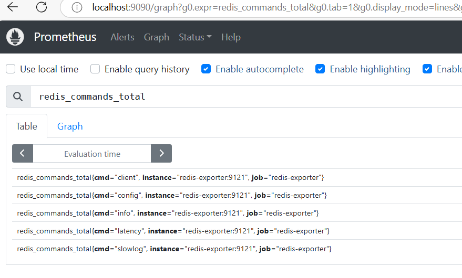Select the cmd="latency" result row
This screenshot has width=462, height=278.
coord(237,231)
